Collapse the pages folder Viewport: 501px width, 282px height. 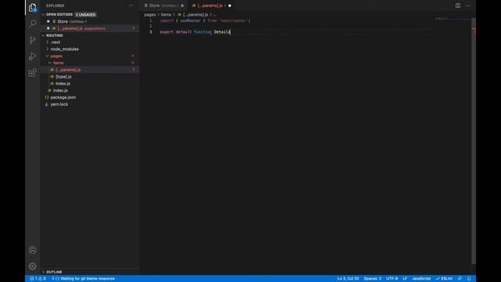[56, 56]
